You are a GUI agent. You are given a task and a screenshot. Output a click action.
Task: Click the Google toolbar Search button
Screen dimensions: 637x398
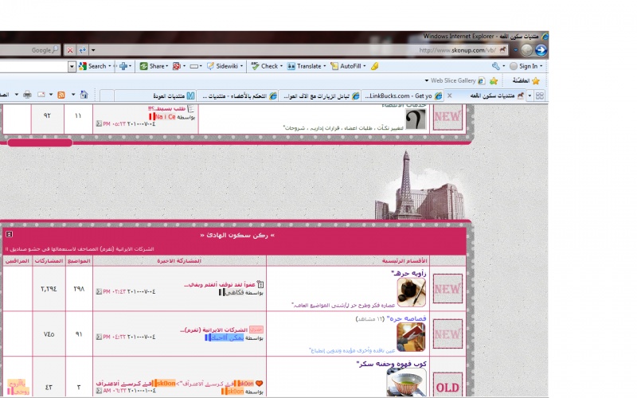pyautogui.click(x=92, y=66)
